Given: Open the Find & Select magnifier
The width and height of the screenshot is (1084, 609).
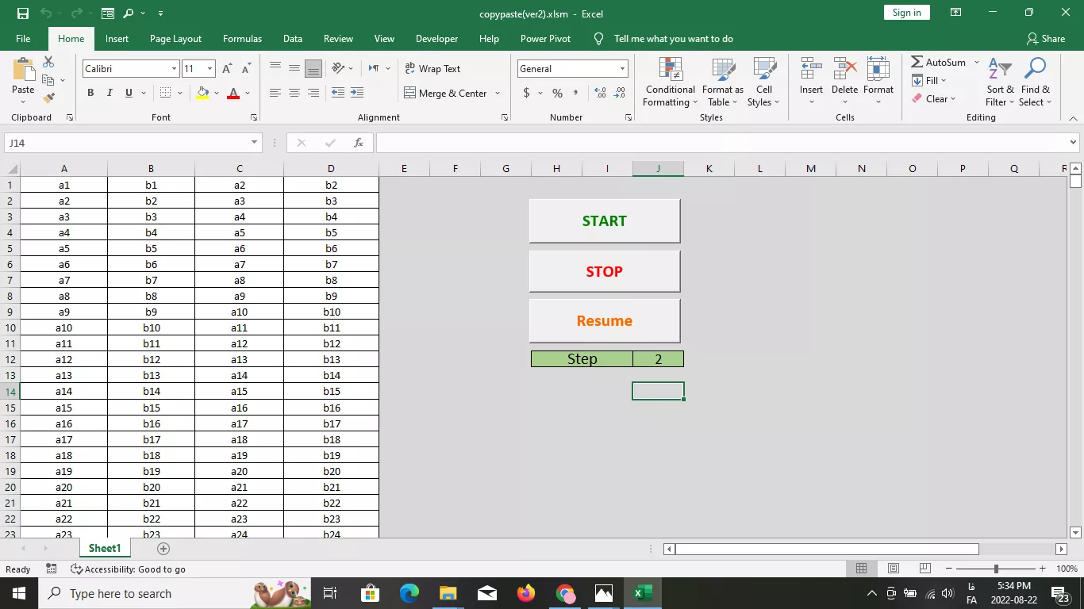Looking at the screenshot, I should [1035, 82].
